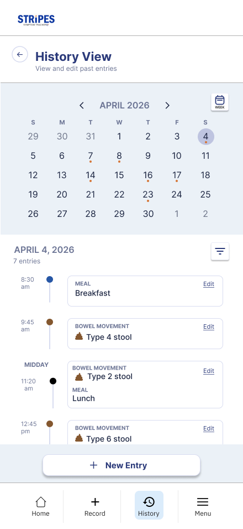The height and width of the screenshot is (529, 243).
Task: Select April 16 on the calendar
Action: pyautogui.click(x=148, y=175)
